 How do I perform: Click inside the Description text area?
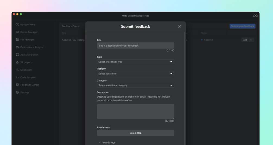(135, 111)
